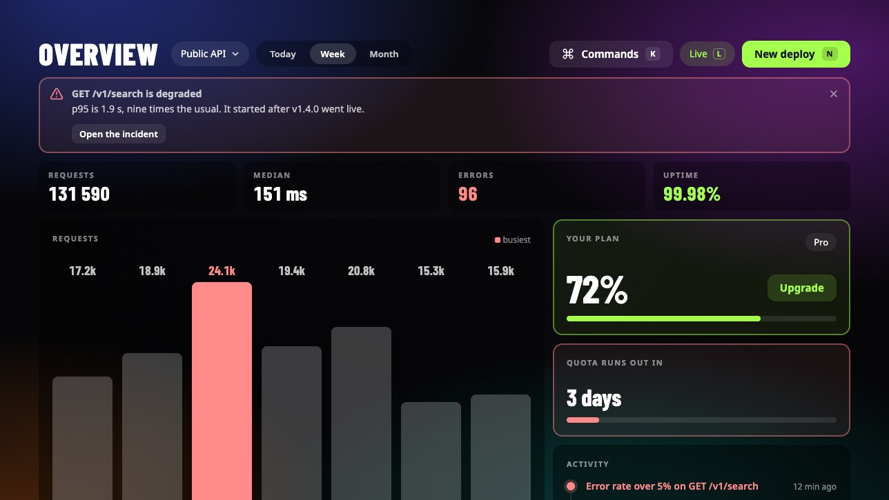Click the command symbol icon beside Commands

click(x=568, y=54)
